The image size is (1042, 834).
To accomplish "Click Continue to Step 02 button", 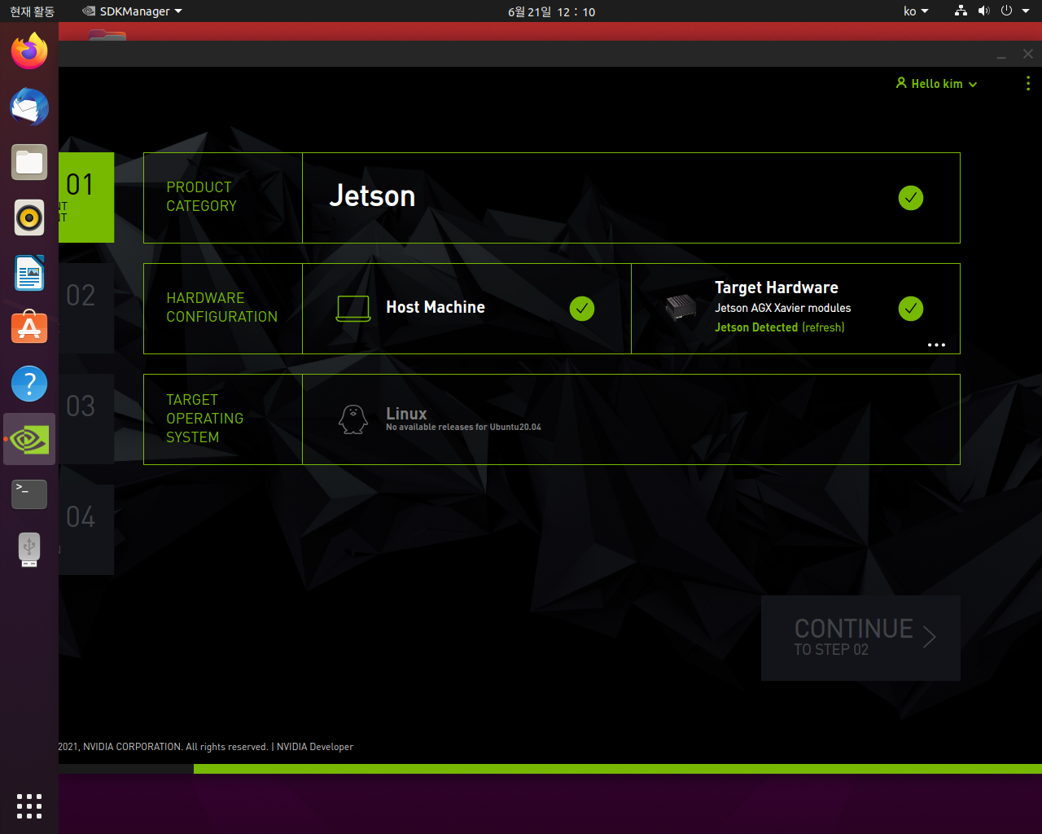I will click(860, 638).
